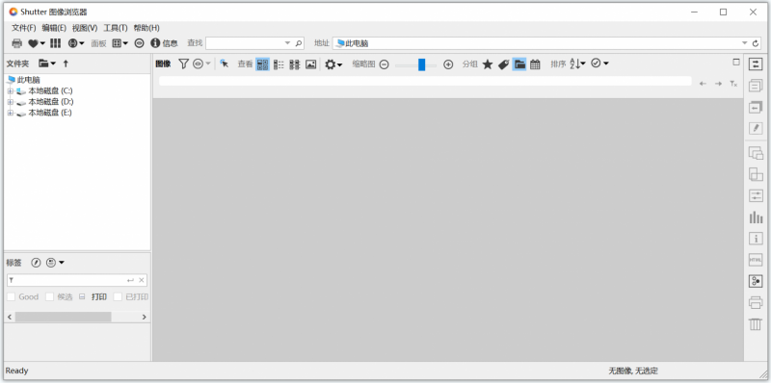Click the HTML export icon in sidebar
The height and width of the screenshot is (383, 771).
(756, 260)
